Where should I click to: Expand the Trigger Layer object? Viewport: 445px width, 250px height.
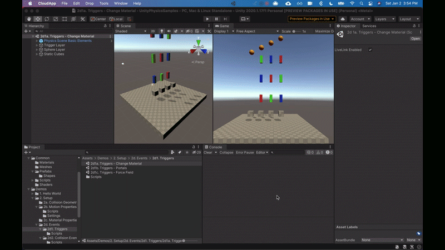tap(37, 45)
